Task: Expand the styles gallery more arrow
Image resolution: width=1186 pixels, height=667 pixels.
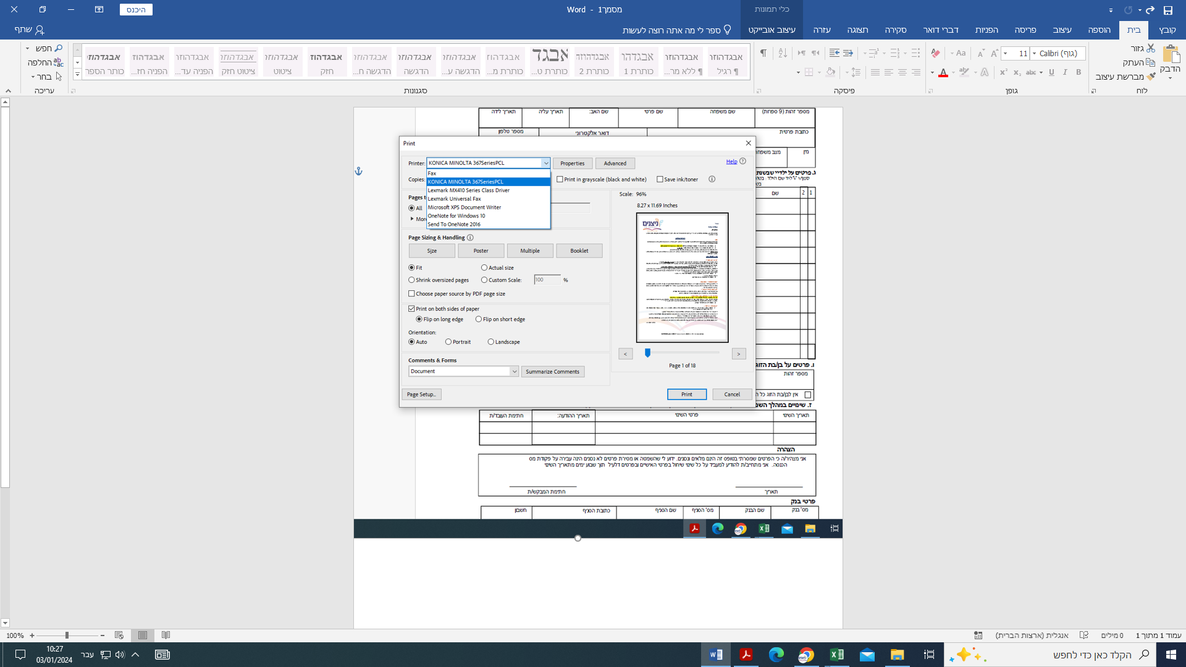Action: click(x=77, y=75)
